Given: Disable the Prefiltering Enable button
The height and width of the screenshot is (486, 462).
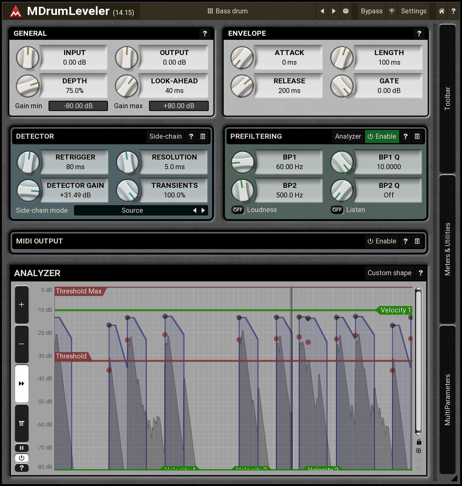Looking at the screenshot, I should pos(382,137).
